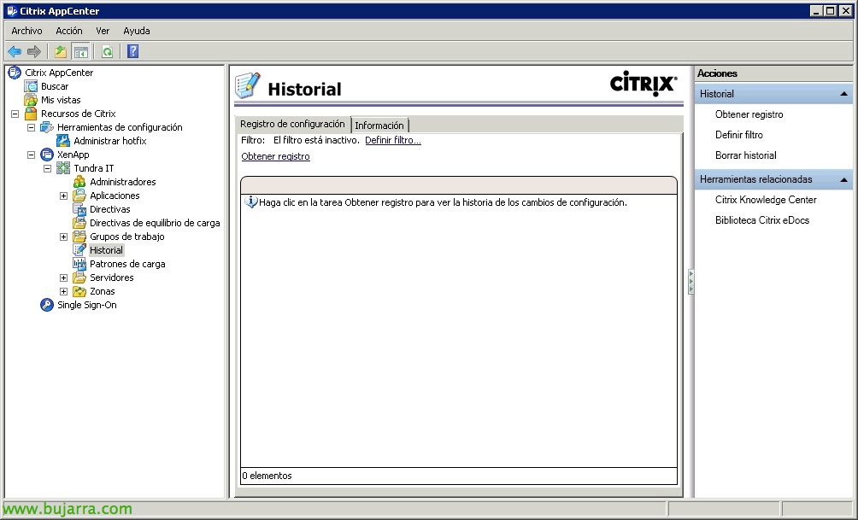Click the empty log list column header

coord(459,185)
